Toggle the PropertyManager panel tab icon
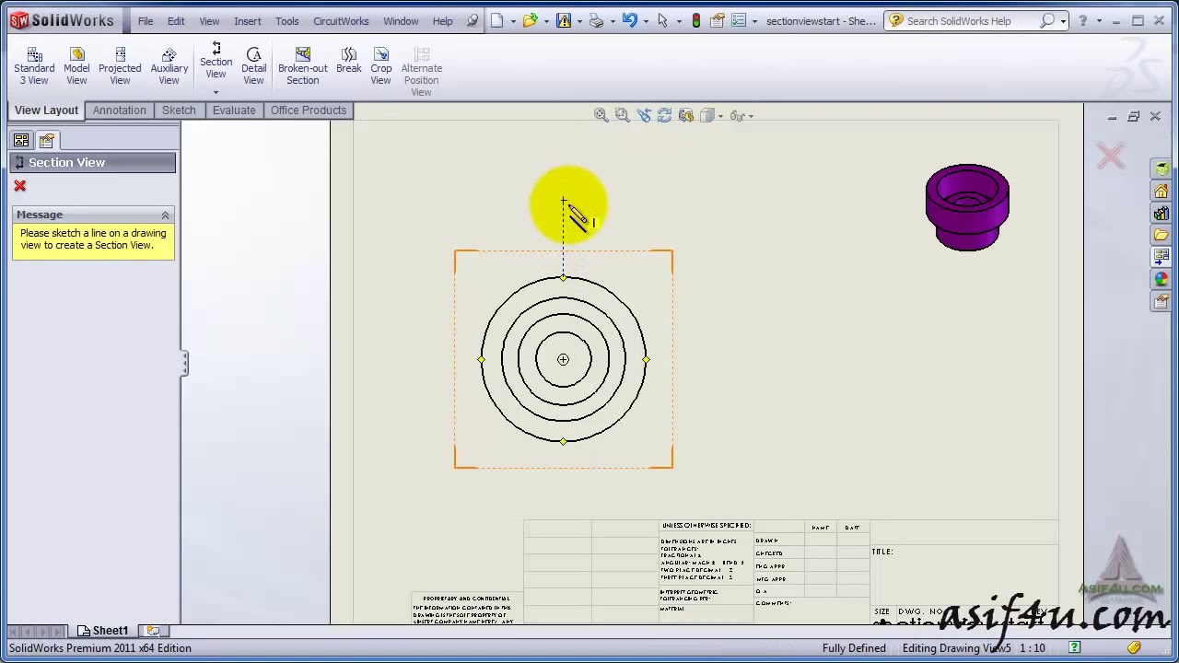 (x=47, y=141)
